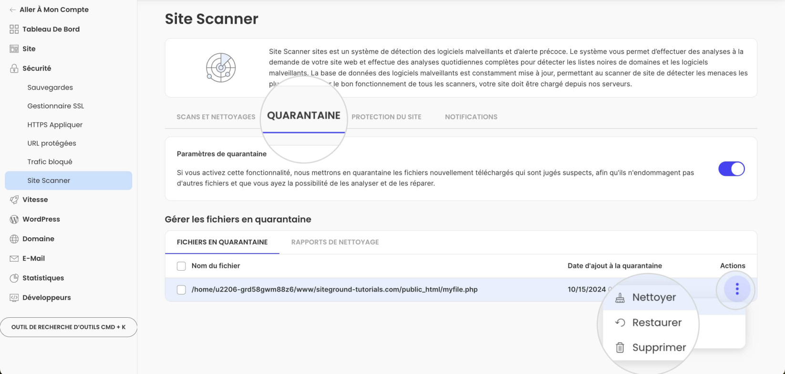
Task: Expand the Domaine section
Action: tap(38, 239)
